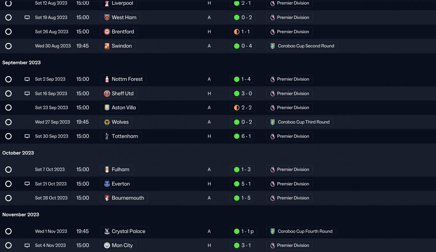The width and height of the screenshot is (436, 252).
Task: Click the Carabao Cup Third Round icon
Action: [272, 122]
